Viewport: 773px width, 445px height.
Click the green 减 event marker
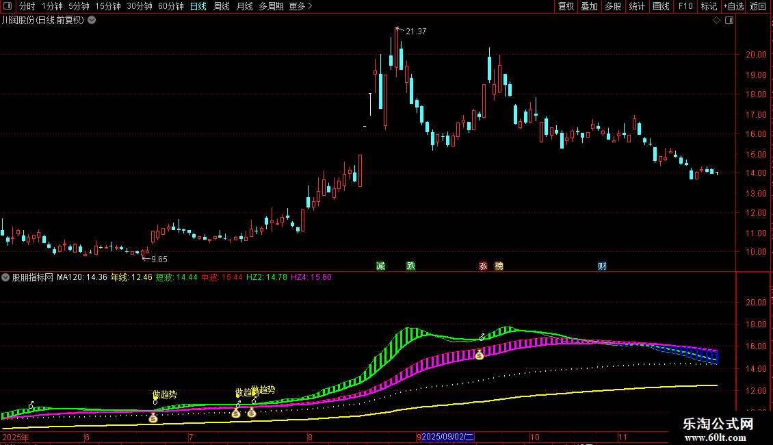pos(380,266)
